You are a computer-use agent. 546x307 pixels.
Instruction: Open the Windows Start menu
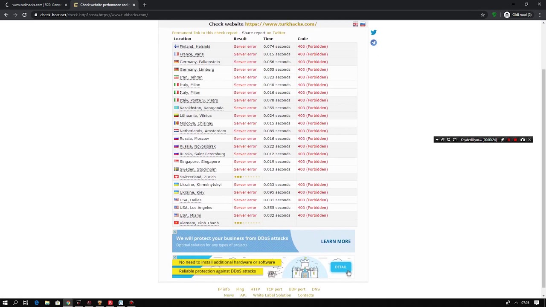click(x=5, y=303)
